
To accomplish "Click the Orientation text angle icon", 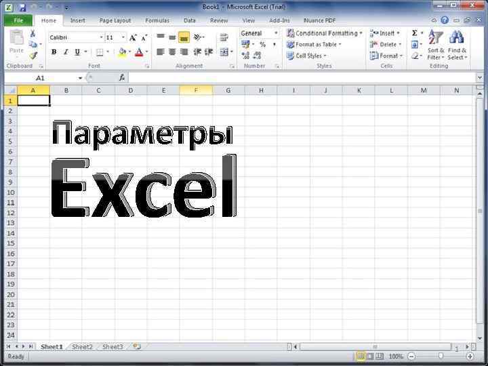I will (x=197, y=37).
